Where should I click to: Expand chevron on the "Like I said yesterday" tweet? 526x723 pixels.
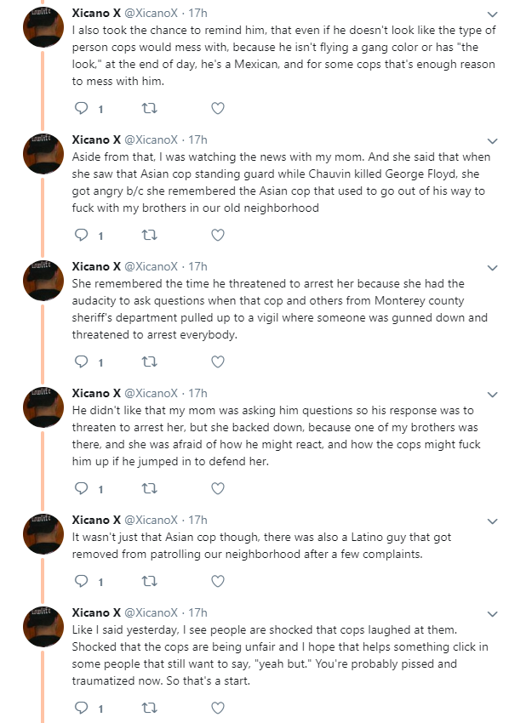click(492, 614)
